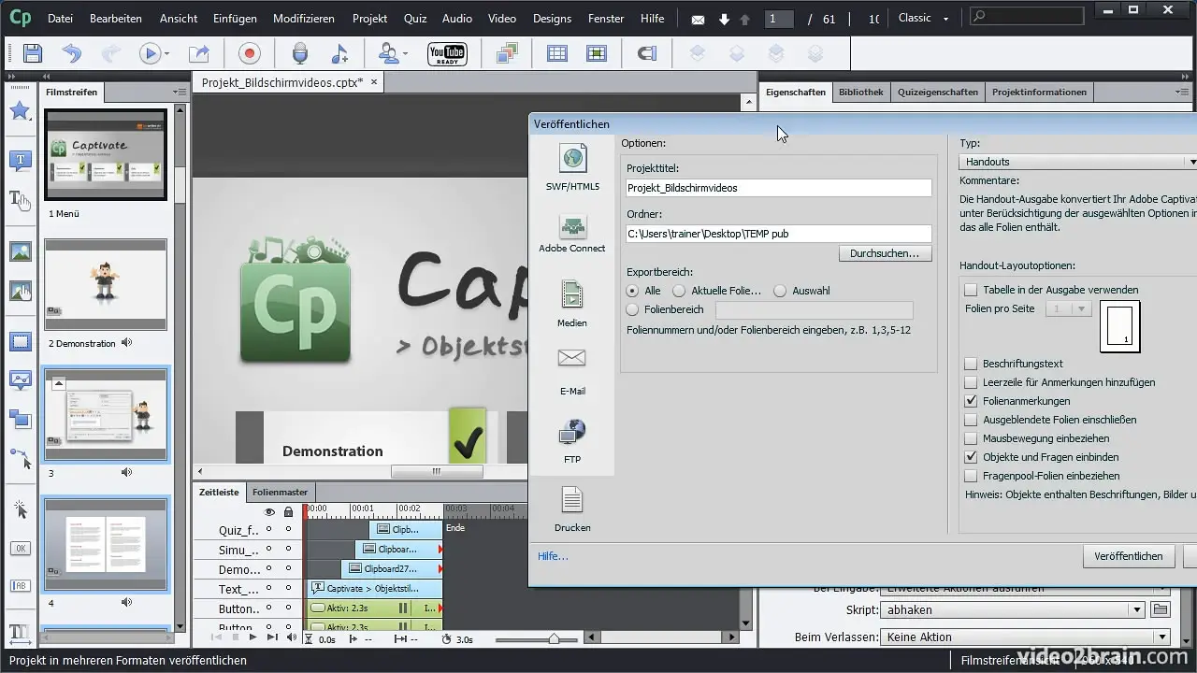This screenshot has width=1197, height=673.
Task: Select the Text Caption tool in the left toolbar
Action: (20, 160)
